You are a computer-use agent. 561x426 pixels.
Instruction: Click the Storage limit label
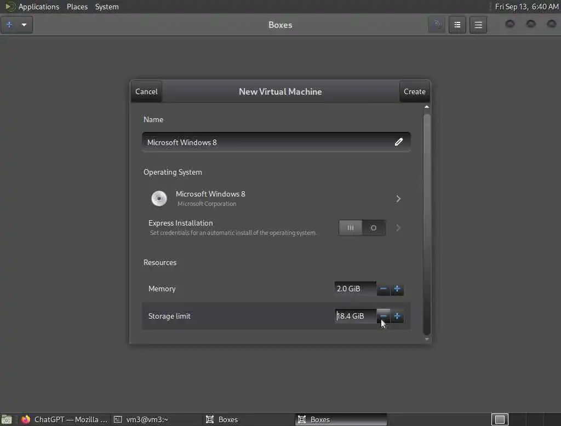[169, 316]
